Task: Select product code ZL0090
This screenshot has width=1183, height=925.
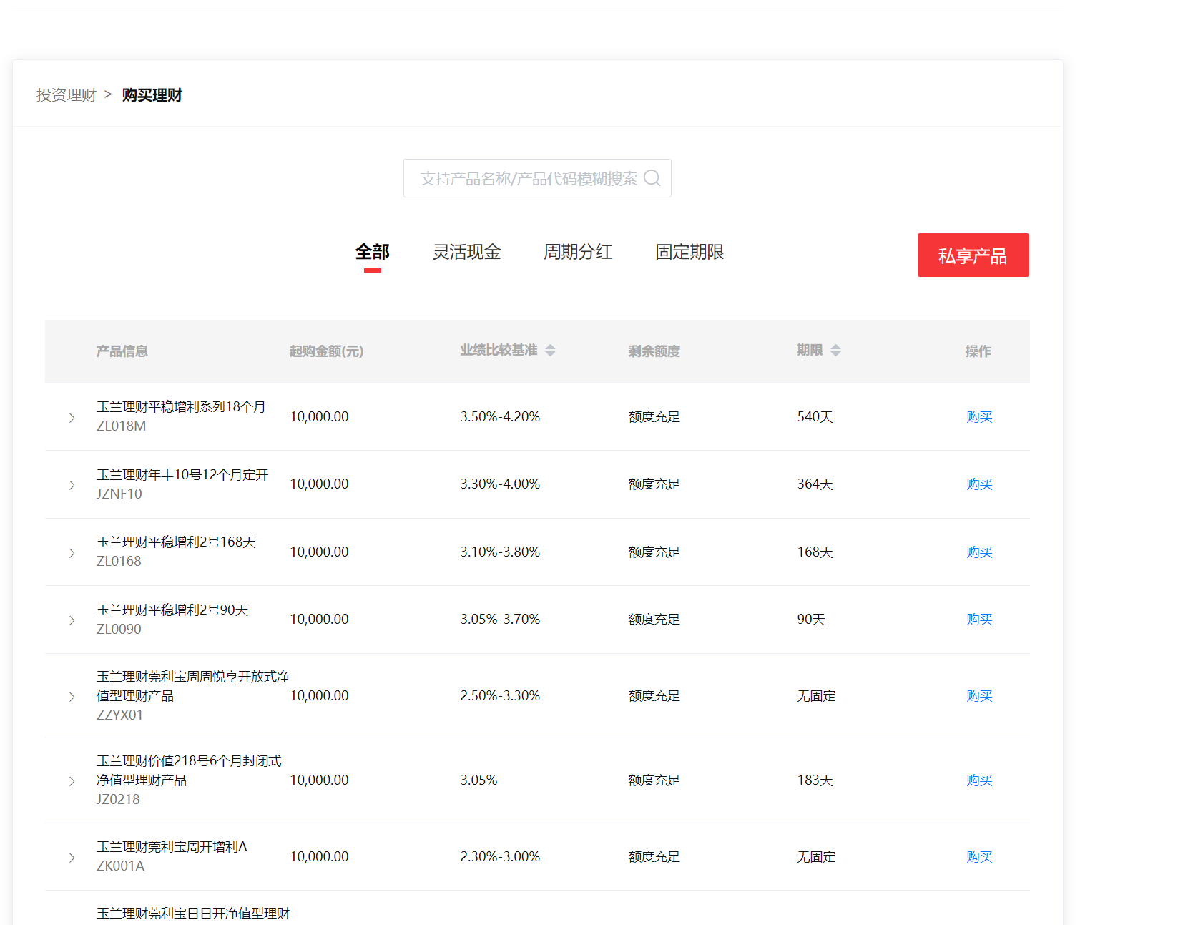Action: (119, 630)
